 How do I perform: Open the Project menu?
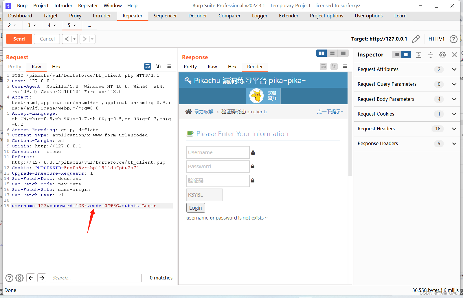pyautogui.click(x=41, y=6)
